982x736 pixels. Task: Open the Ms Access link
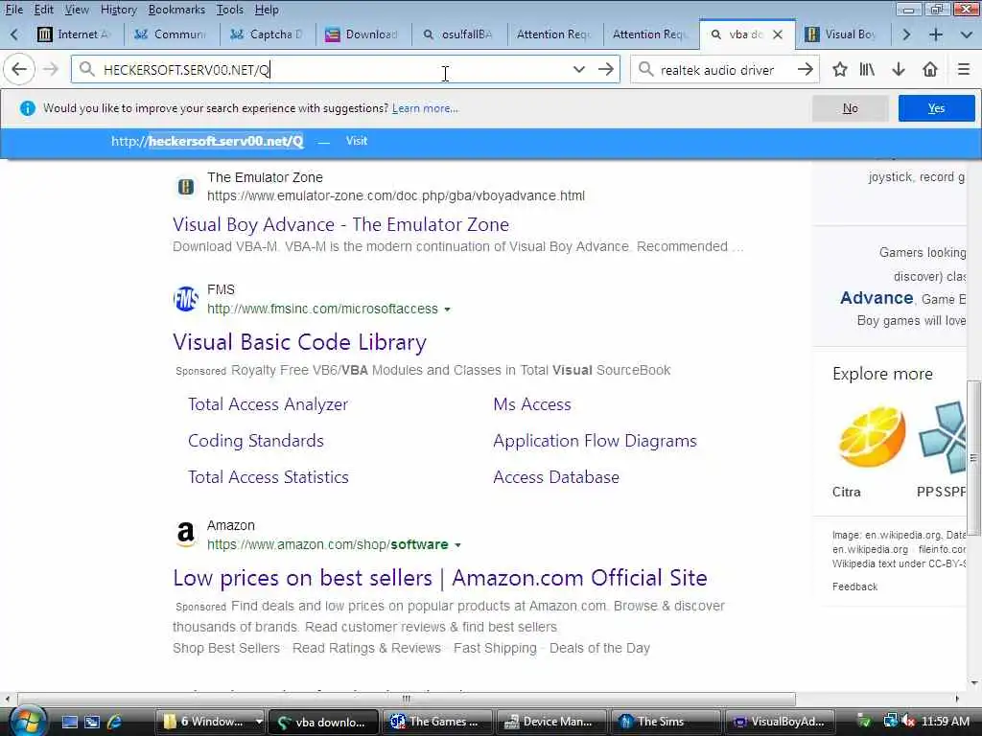coord(531,404)
